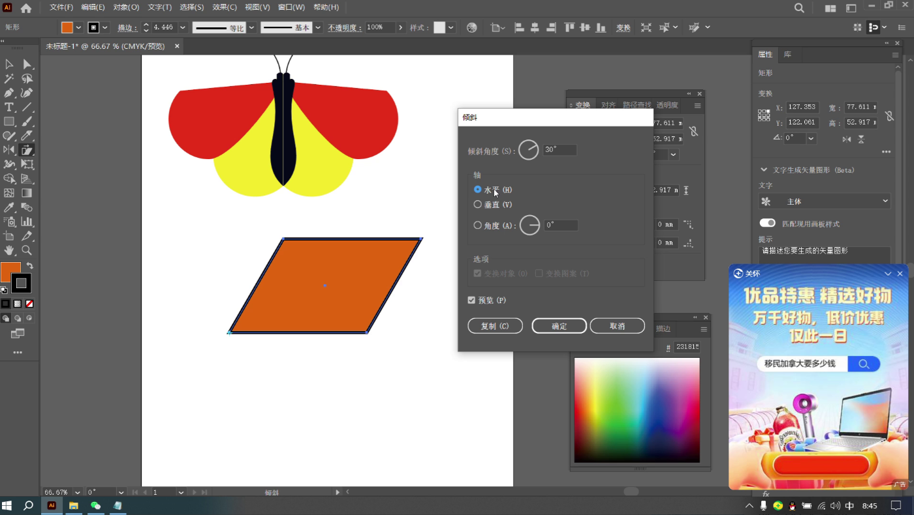Viewport: 914px width, 515px height.
Task: Click the 变换 link in control bar
Action: [x=623, y=28]
